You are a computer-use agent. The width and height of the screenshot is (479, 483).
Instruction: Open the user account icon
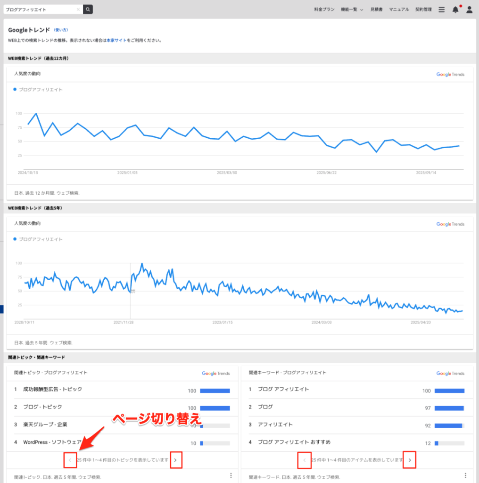[x=469, y=9]
